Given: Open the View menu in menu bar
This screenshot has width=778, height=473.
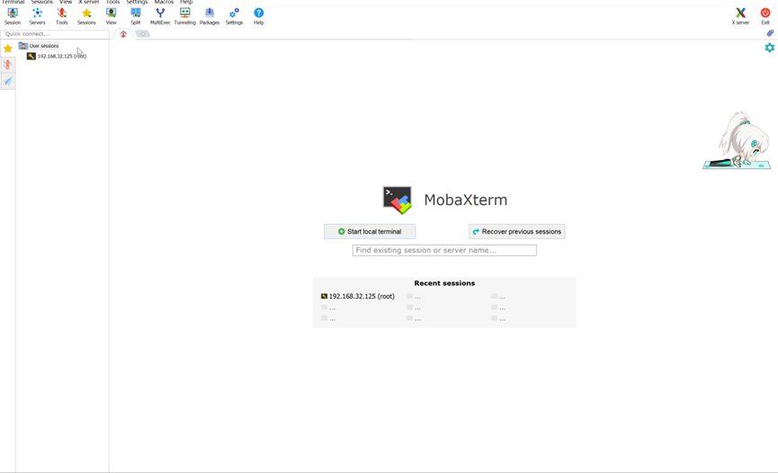Looking at the screenshot, I should [x=66, y=2].
